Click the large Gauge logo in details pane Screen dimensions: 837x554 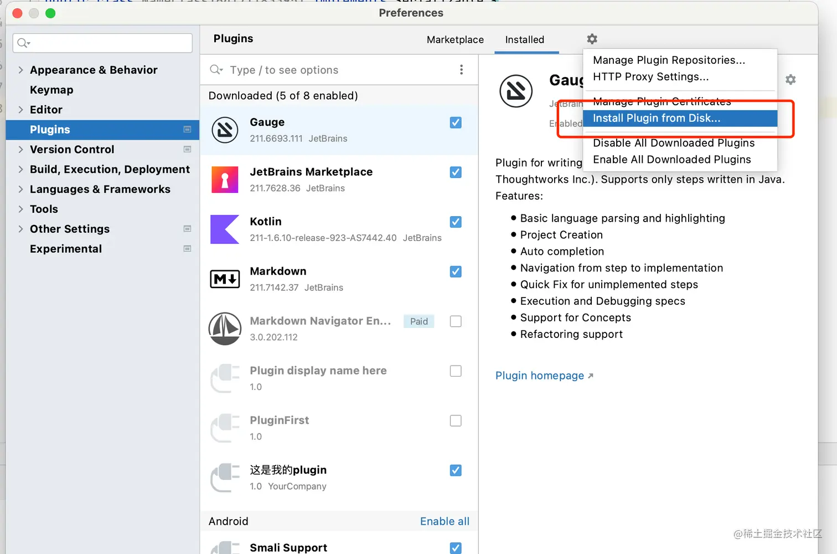click(x=516, y=91)
